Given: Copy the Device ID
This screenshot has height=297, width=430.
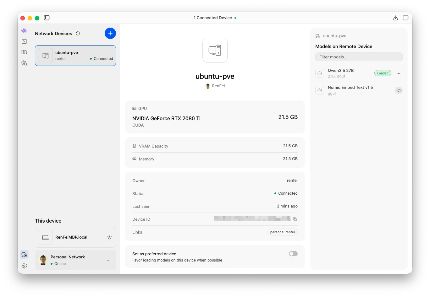Looking at the screenshot, I should click(x=295, y=219).
